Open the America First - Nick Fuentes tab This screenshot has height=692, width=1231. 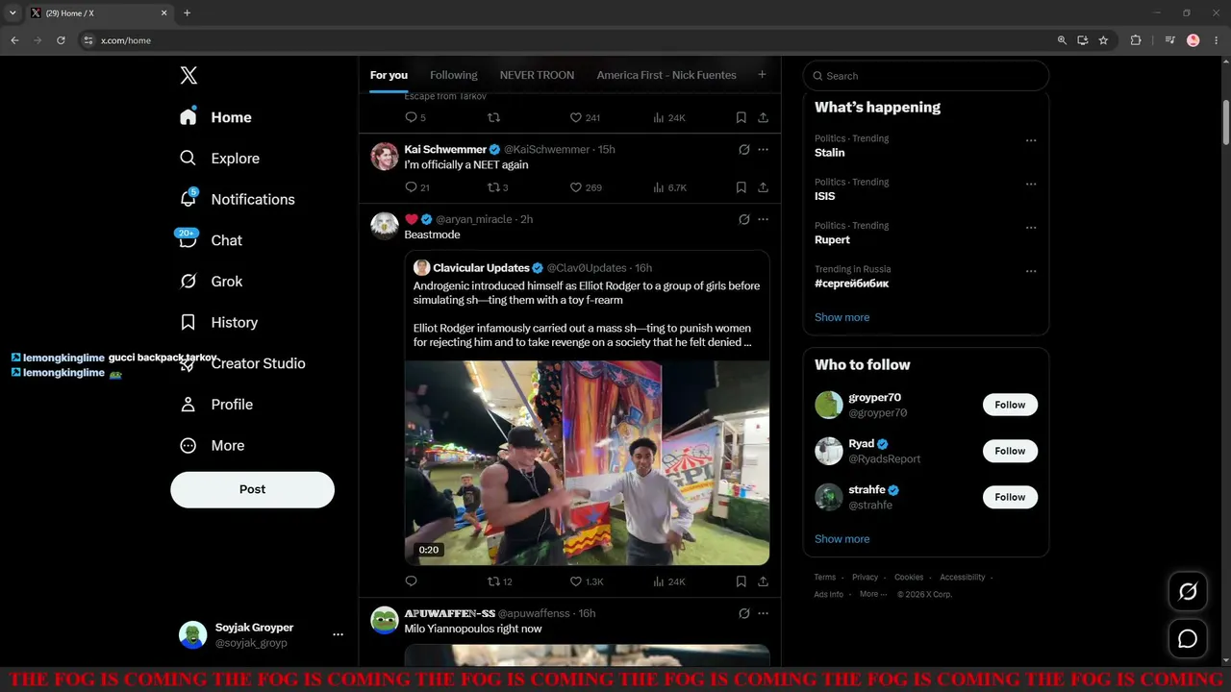[666, 75]
